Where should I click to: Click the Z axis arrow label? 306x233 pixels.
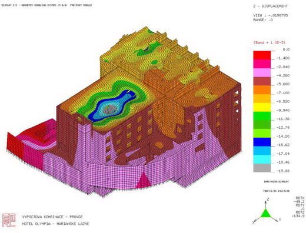(268, 199)
